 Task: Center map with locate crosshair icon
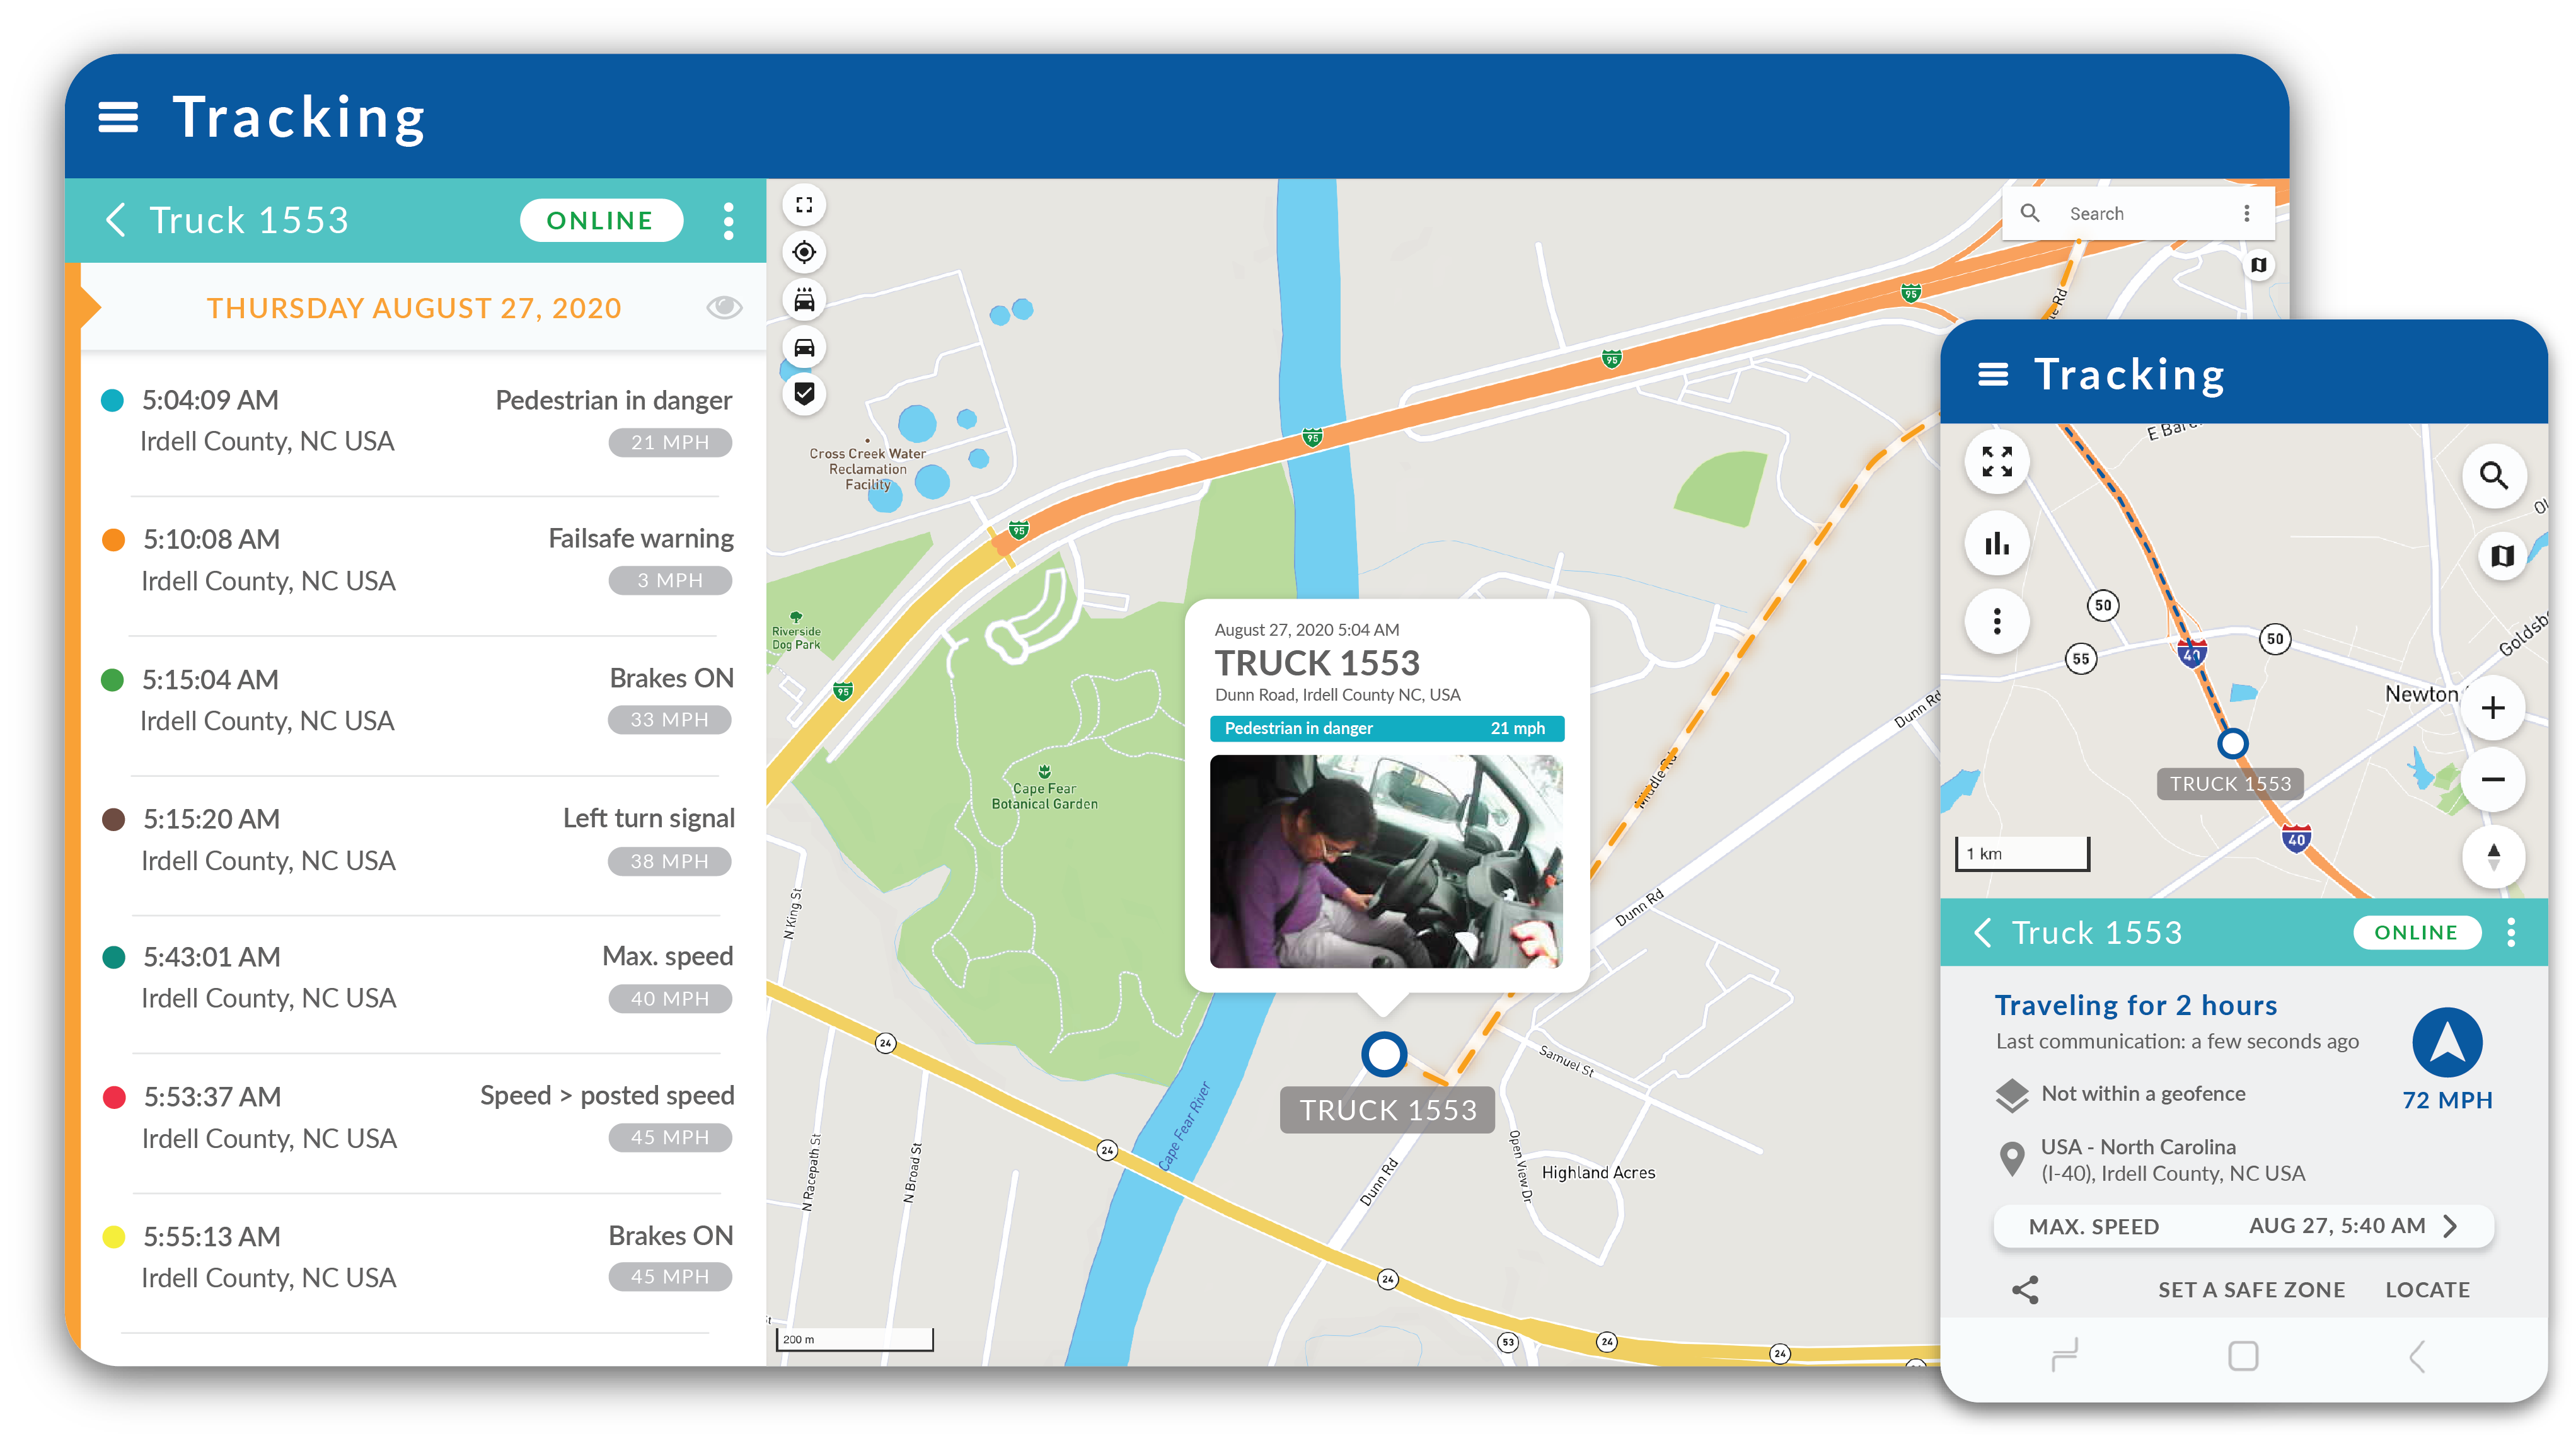coord(804,252)
